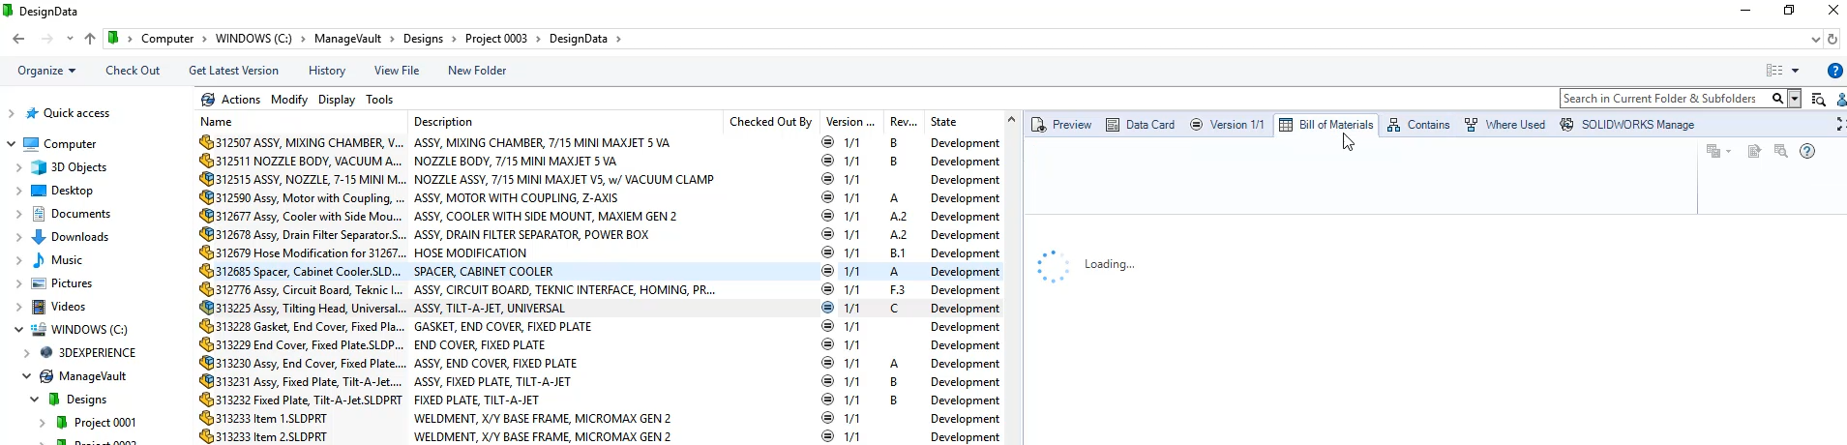Open the Tools menu
Viewport: 1847px width, 445px height.
point(379,100)
